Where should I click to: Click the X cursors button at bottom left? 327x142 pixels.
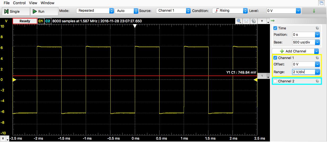click(x=3, y=139)
